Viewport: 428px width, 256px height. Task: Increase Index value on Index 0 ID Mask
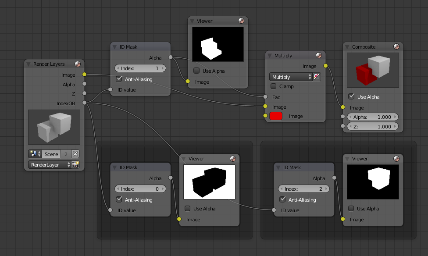(x=163, y=188)
